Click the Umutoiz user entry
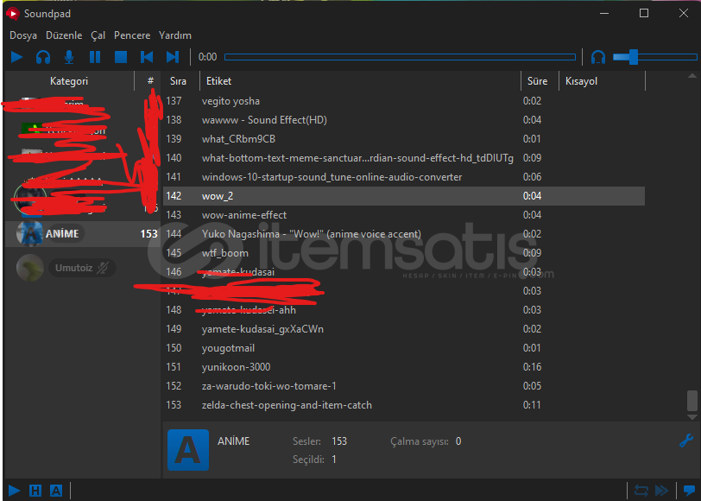 point(66,268)
